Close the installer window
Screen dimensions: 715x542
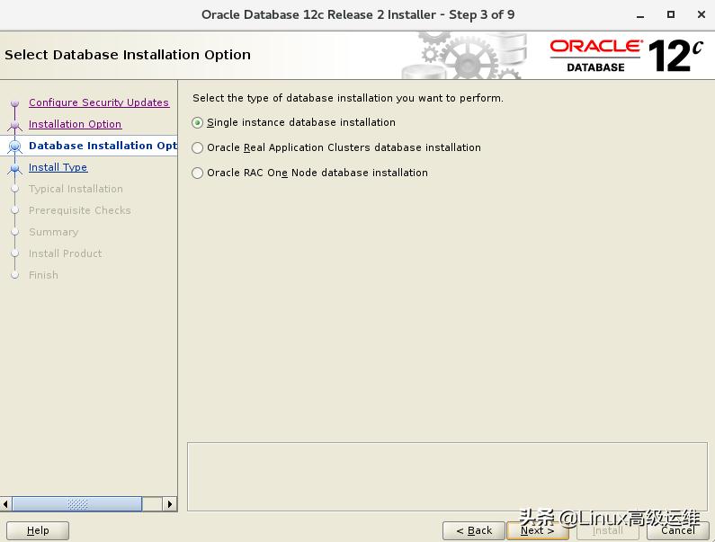point(702,14)
